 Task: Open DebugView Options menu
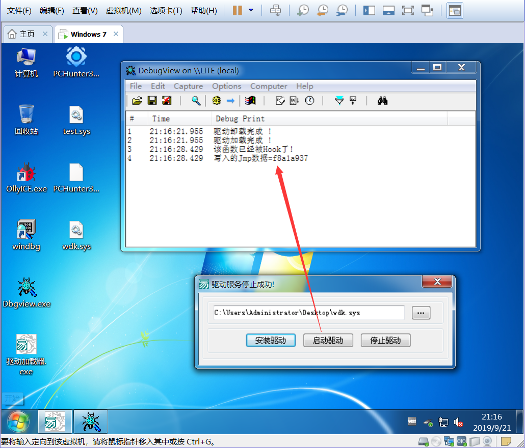pos(226,86)
